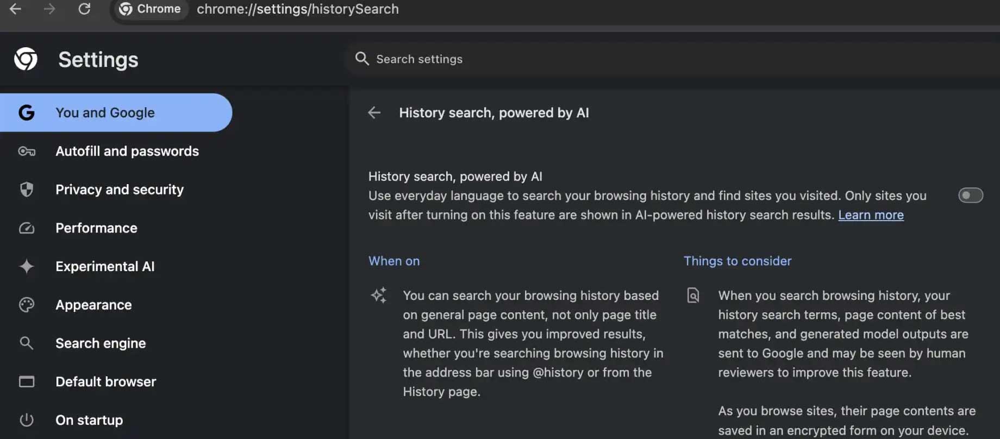Click the sparkle icon for Experimental AI
Image resolution: width=1000 pixels, height=439 pixels.
point(26,266)
